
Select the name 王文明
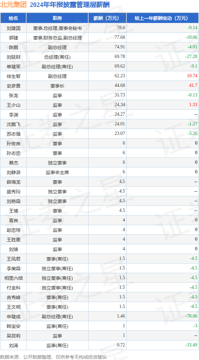(x=13, y=307)
